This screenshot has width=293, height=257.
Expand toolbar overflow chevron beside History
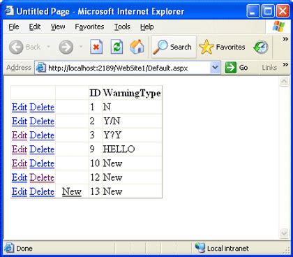coord(285,39)
